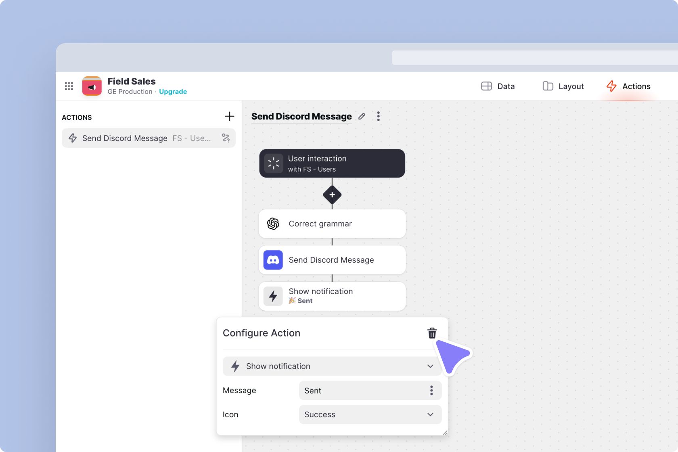This screenshot has height=452, width=678.
Task: Open the Actions tab
Action: (629, 86)
